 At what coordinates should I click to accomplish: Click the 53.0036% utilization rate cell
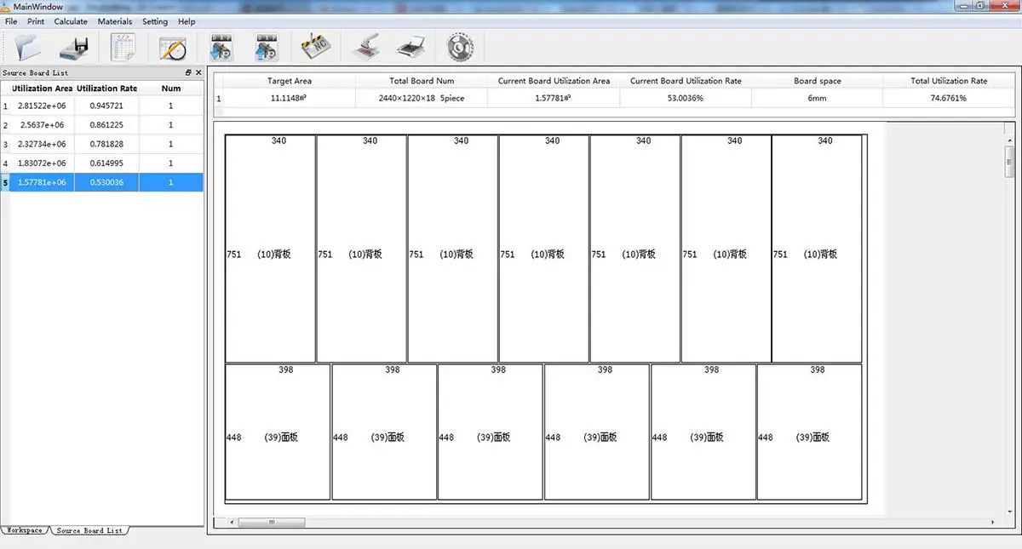click(686, 98)
